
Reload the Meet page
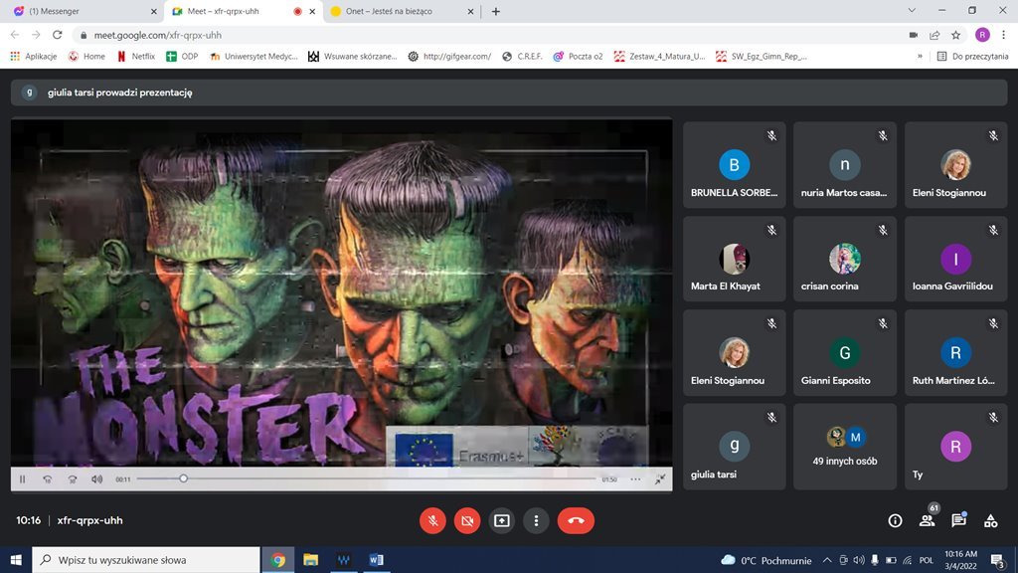pyautogui.click(x=57, y=35)
